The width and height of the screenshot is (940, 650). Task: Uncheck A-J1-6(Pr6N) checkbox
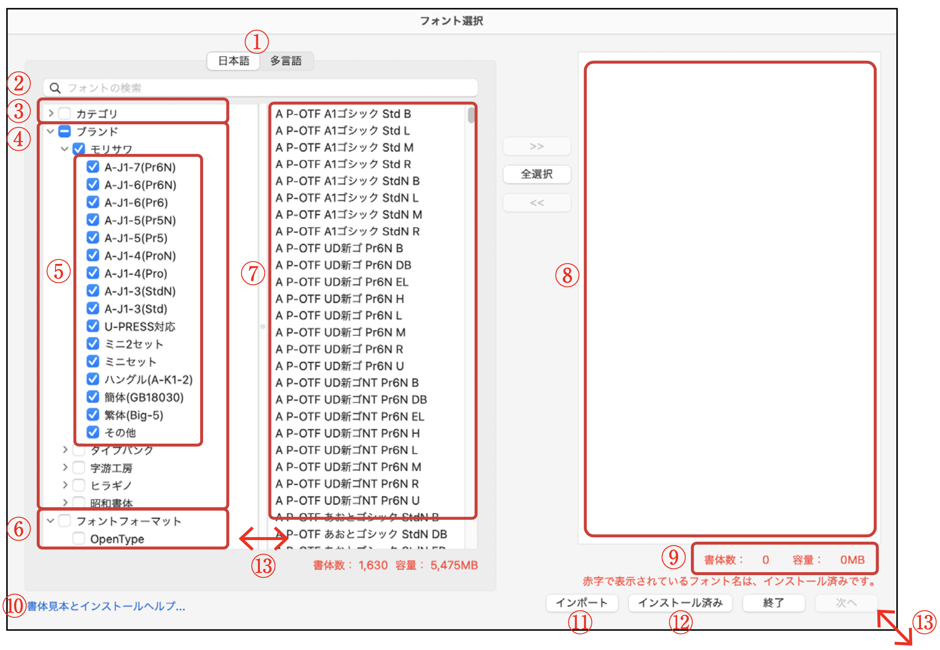(x=93, y=184)
